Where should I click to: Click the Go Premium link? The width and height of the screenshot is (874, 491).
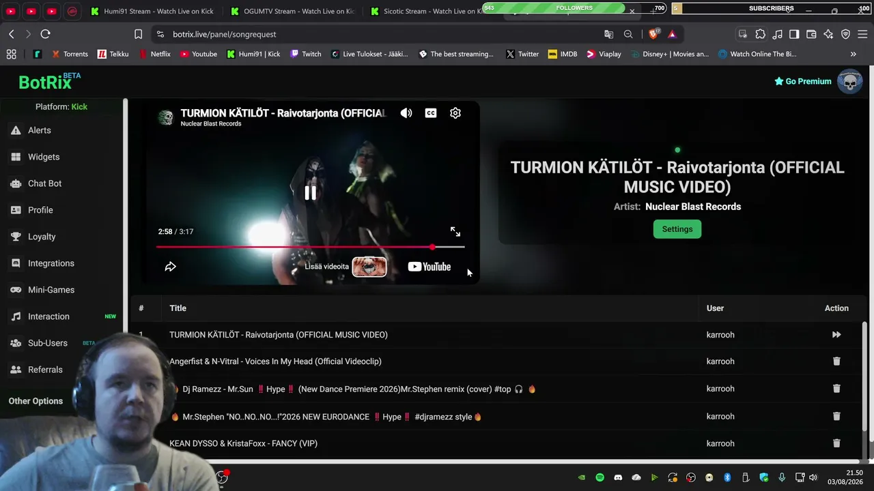coord(803,81)
